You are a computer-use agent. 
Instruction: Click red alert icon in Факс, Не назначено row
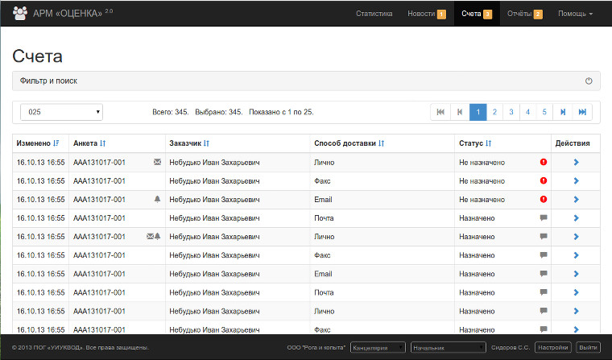544,180
